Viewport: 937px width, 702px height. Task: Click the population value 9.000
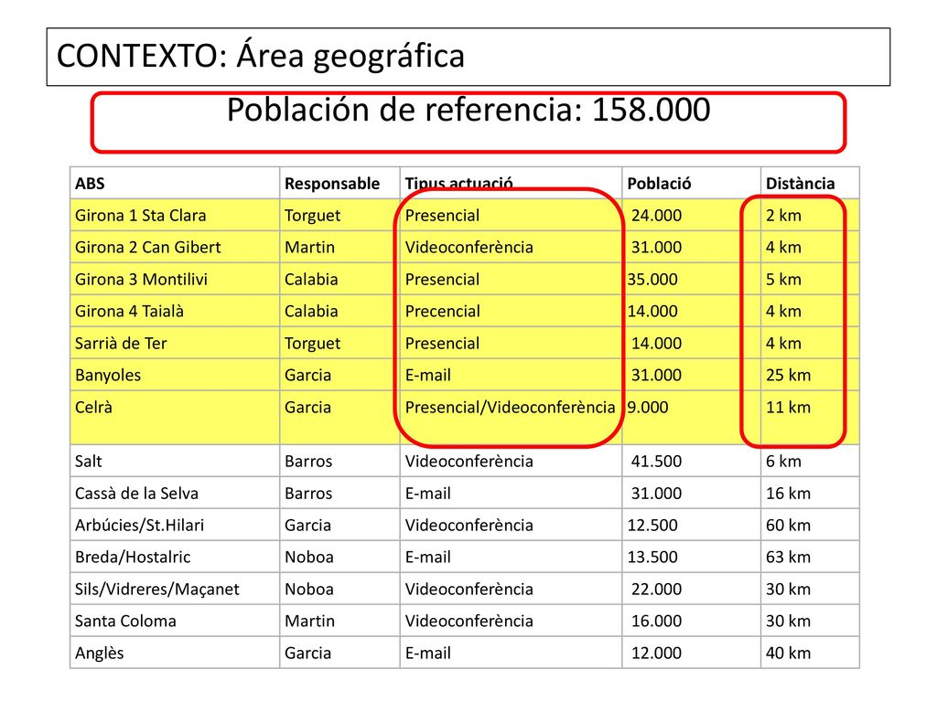click(x=648, y=407)
